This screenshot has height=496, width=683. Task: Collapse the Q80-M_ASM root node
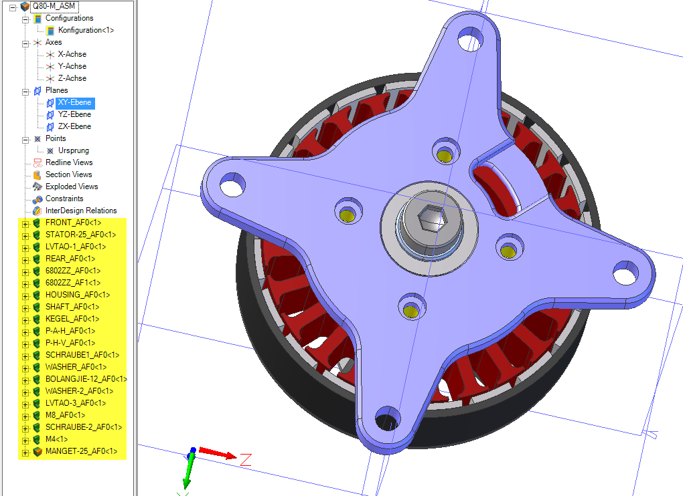[x=13, y=7]
